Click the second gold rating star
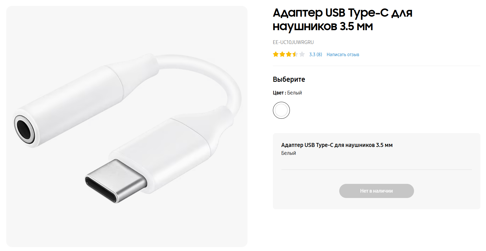This screenshot has width=486, height=251. (x=282, y=54)
